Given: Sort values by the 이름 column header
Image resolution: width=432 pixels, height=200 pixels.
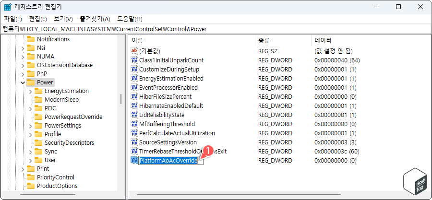Looking at the screenshot, I should point(192,41).
